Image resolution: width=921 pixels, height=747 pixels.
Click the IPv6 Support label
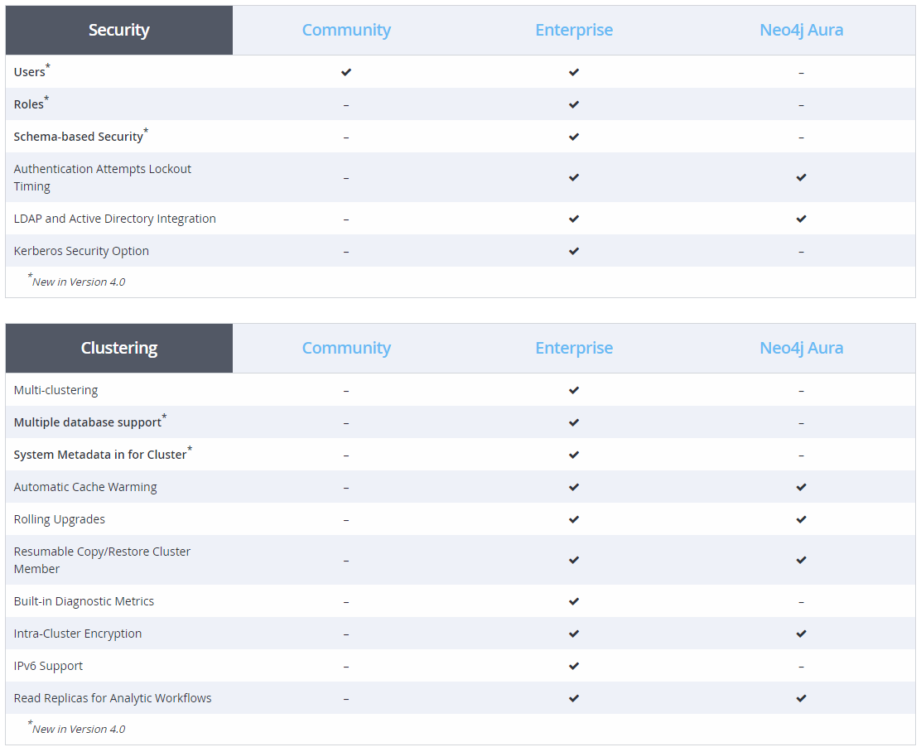pyautogui.click(x=48, y=665)
